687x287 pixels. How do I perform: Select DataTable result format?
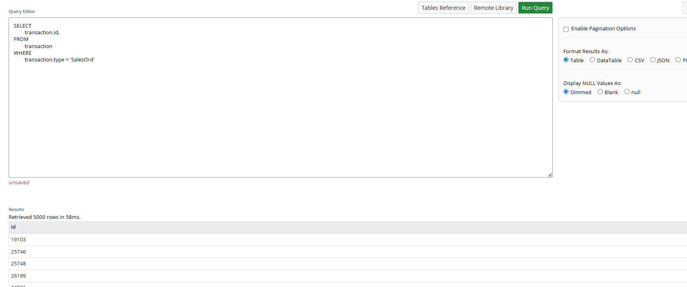click(x=592, y=60)
